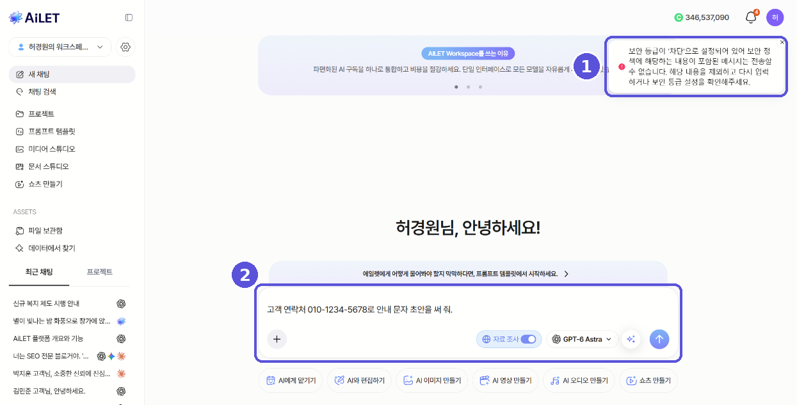Open 문서 스튜디오
Viewport: 797px width, 405px height.
coord(72,166)
